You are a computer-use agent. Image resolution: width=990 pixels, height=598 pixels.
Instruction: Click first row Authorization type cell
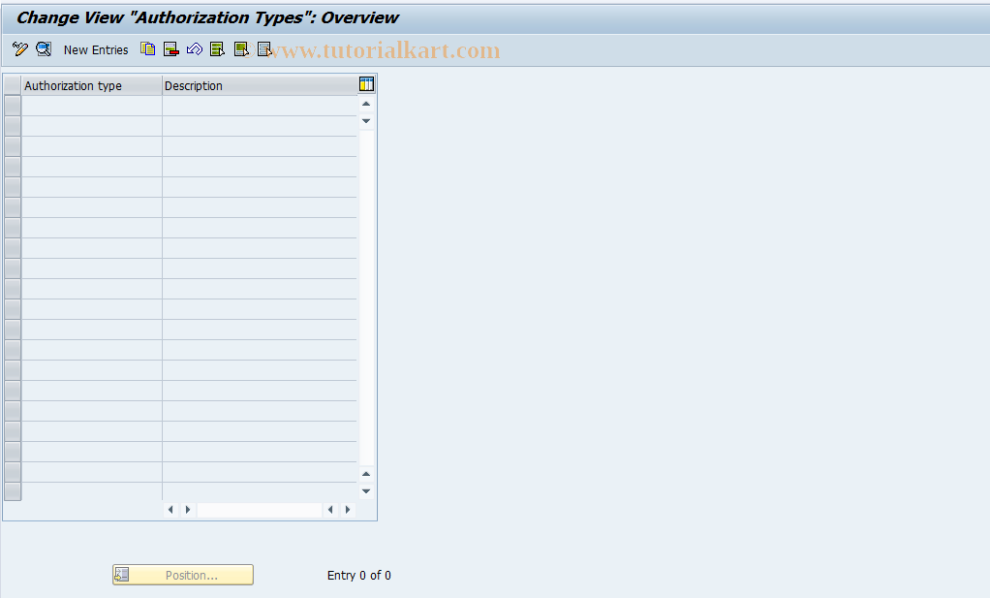pyautogui.click(x=92, y=106)
